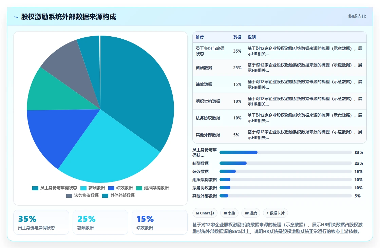Toggle 薪酬数据 legend swatch
This screenshot has width=380, height=248.
click(83, 188)
